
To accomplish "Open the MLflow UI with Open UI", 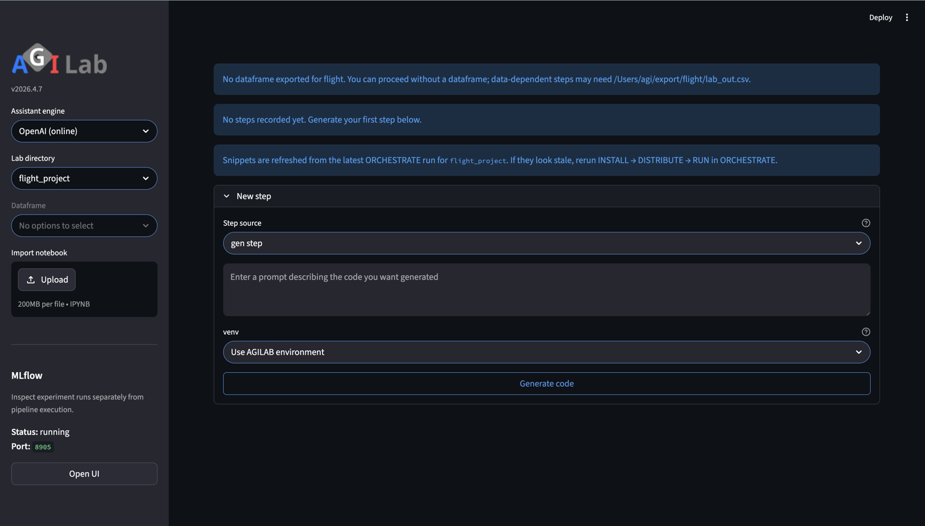I will tap(84, 473).
